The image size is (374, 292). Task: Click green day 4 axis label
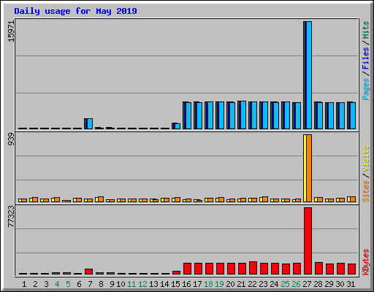point(57,284)
